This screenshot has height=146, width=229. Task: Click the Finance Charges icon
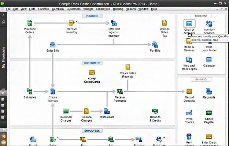pos(86,111)
